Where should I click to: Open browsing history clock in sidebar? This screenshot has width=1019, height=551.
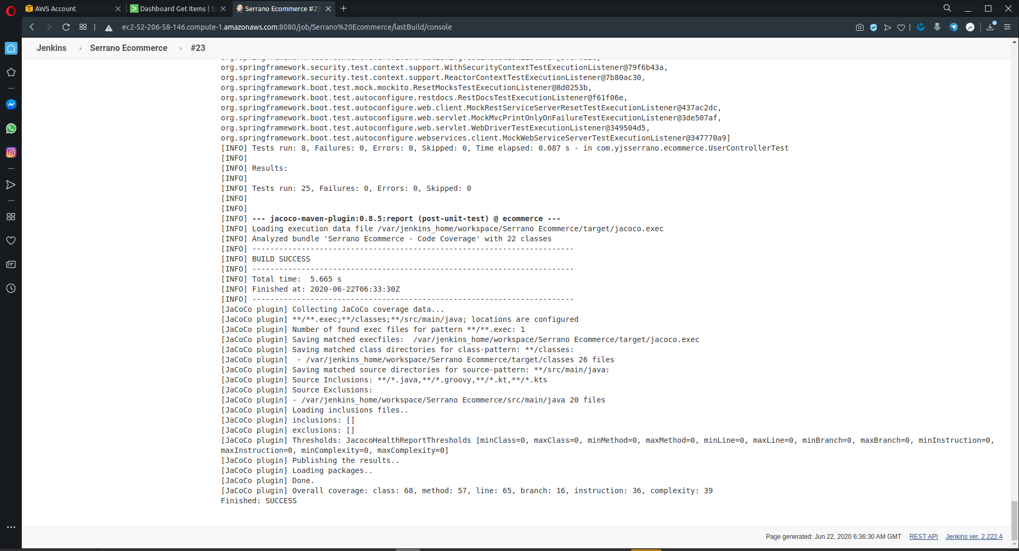tap(11, 288)
